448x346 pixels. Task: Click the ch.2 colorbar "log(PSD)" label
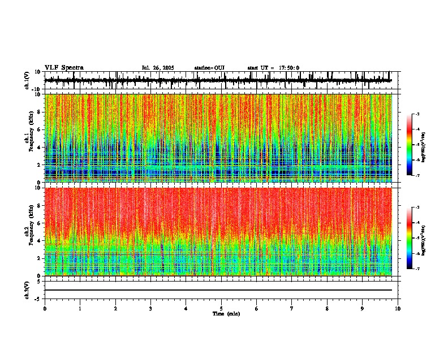point(424,241)
